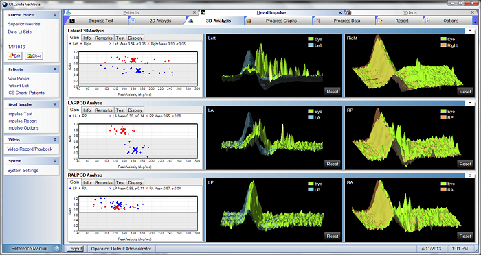
Task: Switch to the 2D Analysis tab
Action: coord(156,21)
